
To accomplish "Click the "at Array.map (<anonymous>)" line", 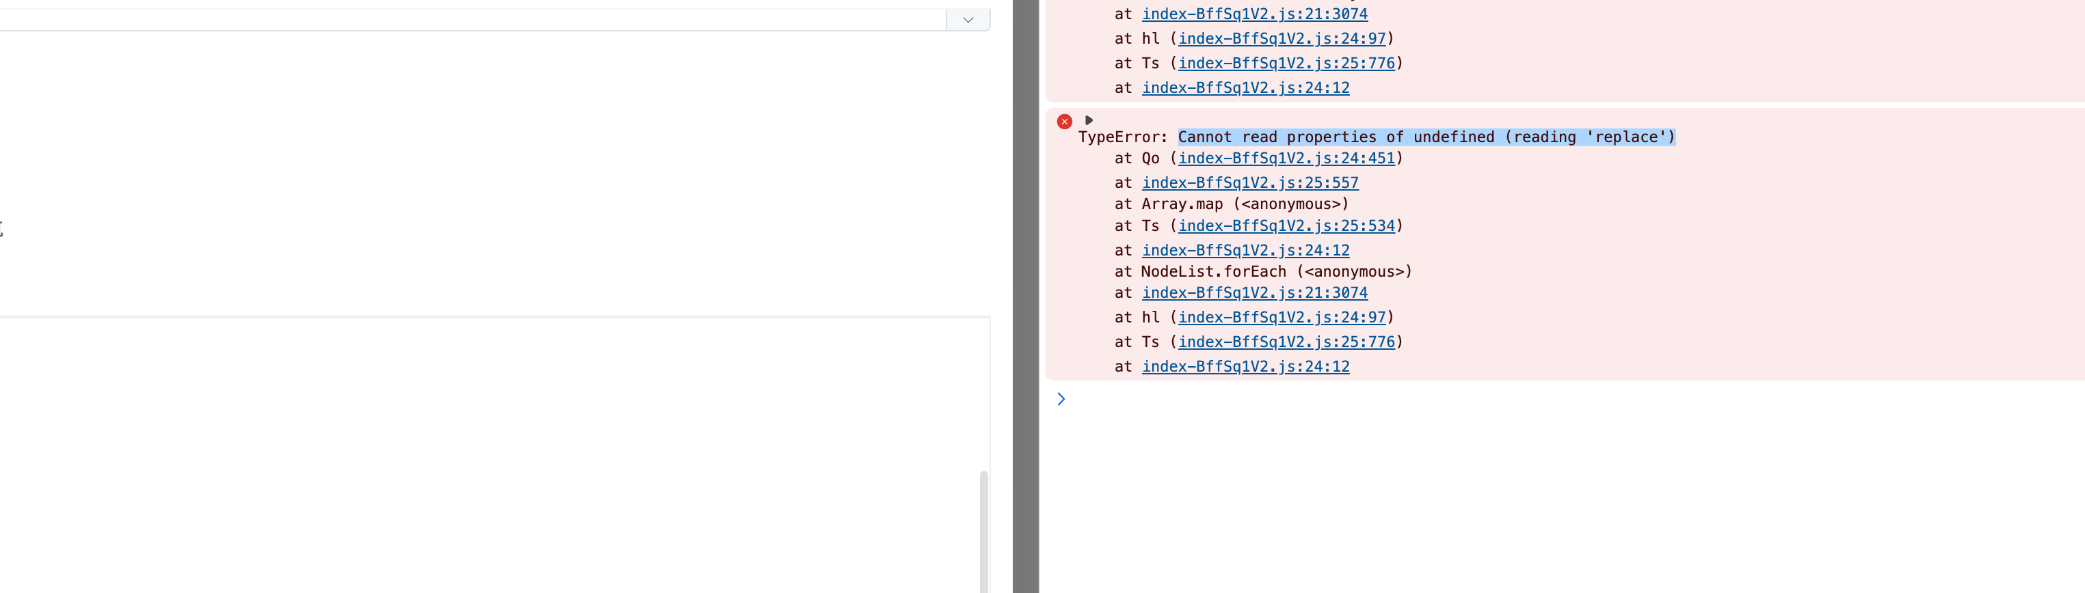I will tap(1231, 204).
